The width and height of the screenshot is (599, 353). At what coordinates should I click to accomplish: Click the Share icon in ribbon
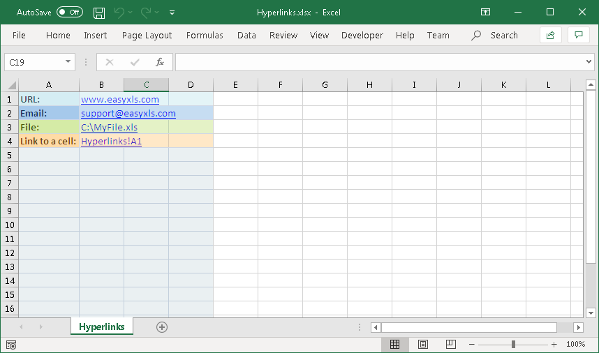coord(551,35)
